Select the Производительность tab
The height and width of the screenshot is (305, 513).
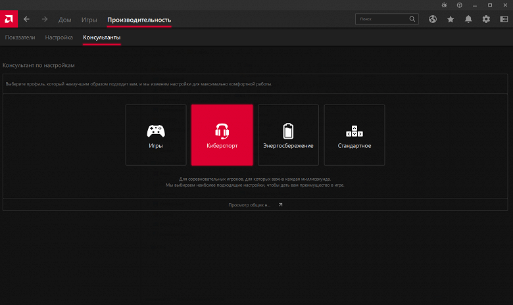(x=139, y=20)
